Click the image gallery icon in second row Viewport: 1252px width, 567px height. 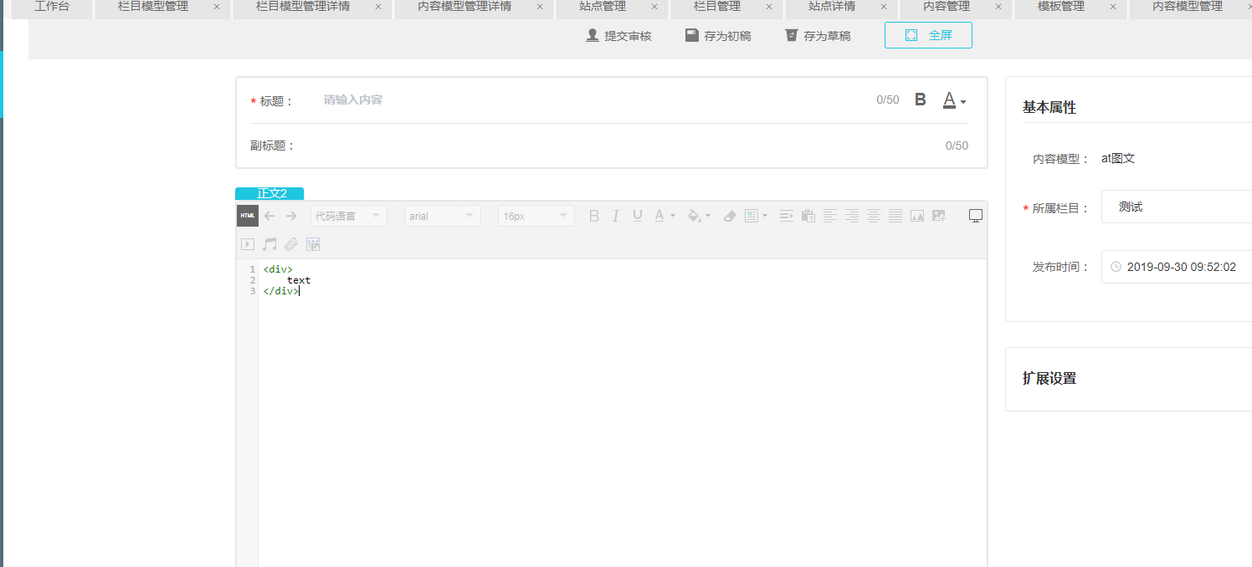(313, 244)
